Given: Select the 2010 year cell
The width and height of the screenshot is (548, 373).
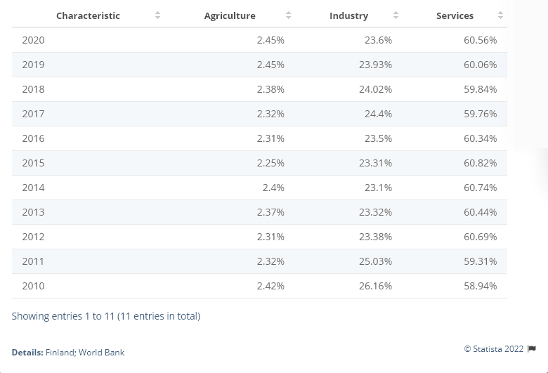Looking at the screenshot, I should pos(33,286).
